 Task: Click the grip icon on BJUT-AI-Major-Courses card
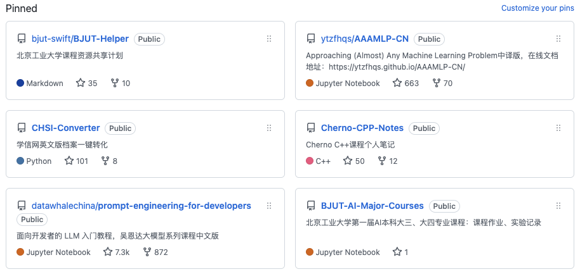click(x=558, y=206)
